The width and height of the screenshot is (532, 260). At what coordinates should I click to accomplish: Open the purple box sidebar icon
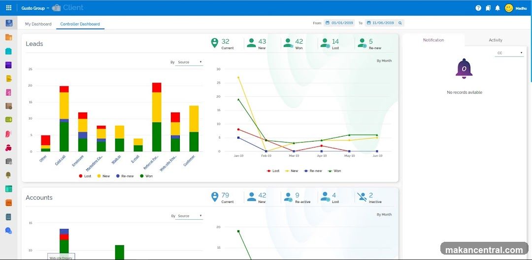(x=9, y=65)
